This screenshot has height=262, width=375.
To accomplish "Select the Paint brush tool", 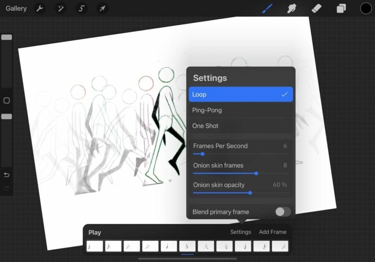I will (x=267, y=9).
